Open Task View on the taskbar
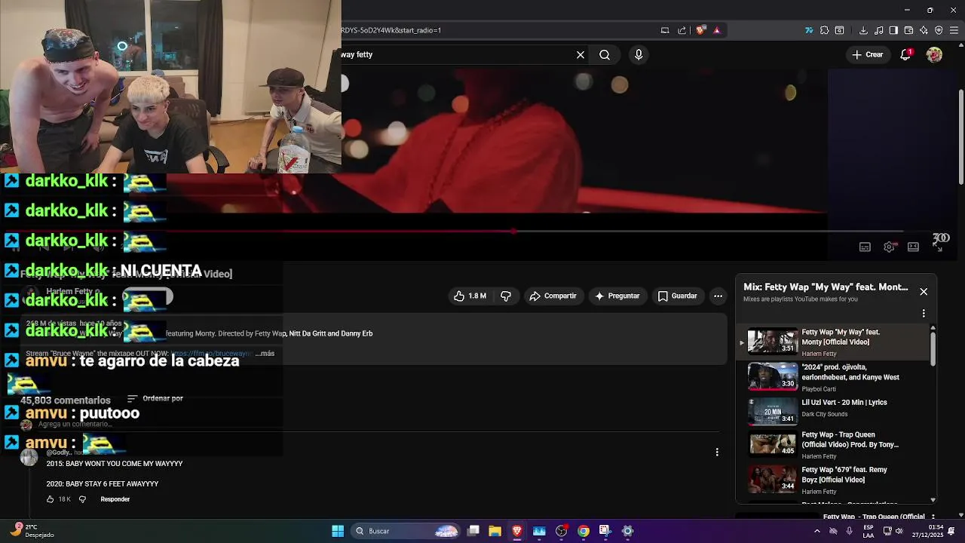 pos(473,531)
